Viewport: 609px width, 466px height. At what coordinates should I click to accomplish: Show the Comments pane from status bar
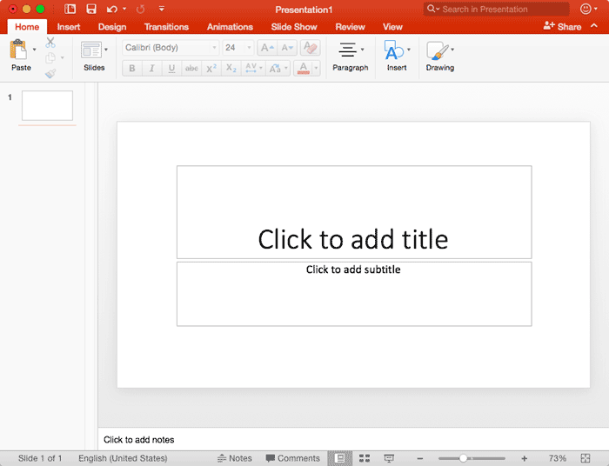tap(293, 458)
